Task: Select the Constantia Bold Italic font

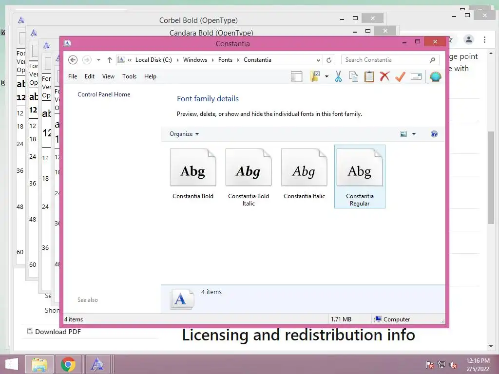Action: tap(249, 177)
